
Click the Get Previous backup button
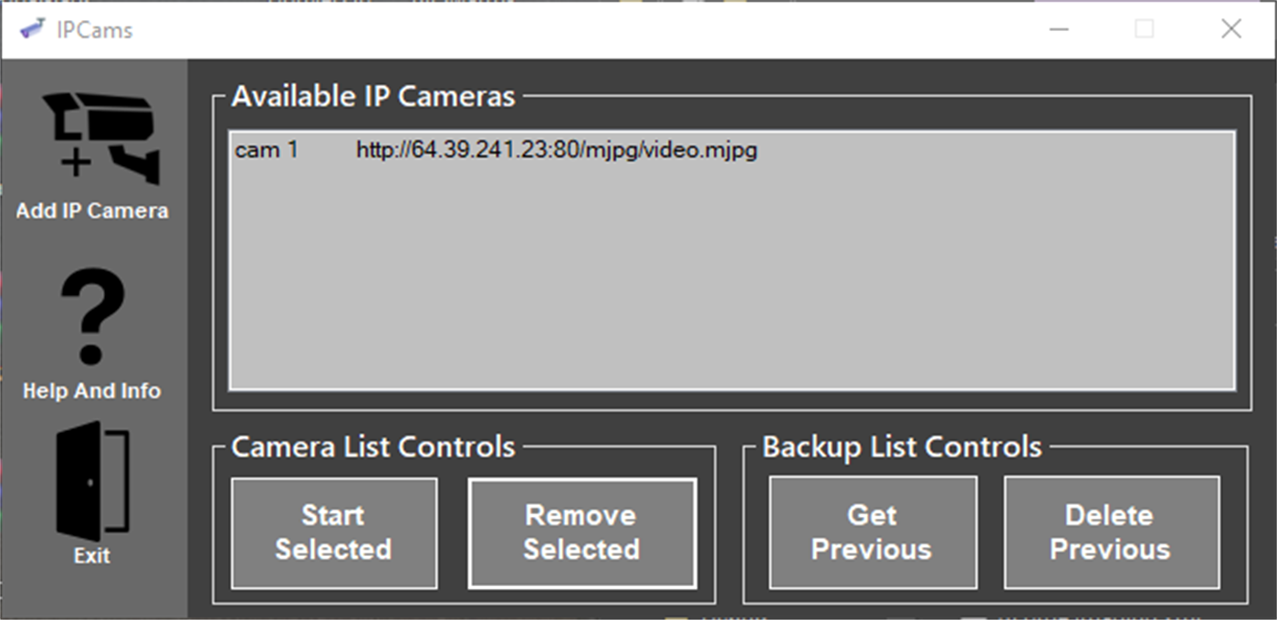tap(872, 532)
